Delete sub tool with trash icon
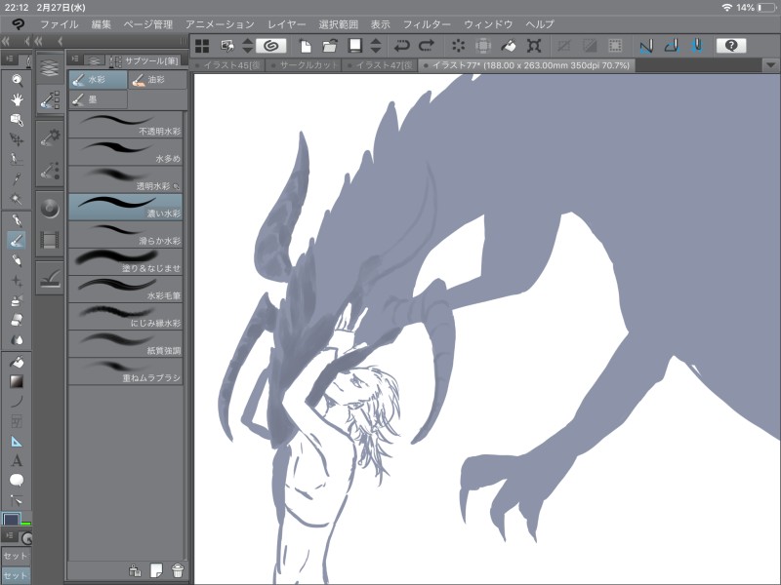 (177, 569)
